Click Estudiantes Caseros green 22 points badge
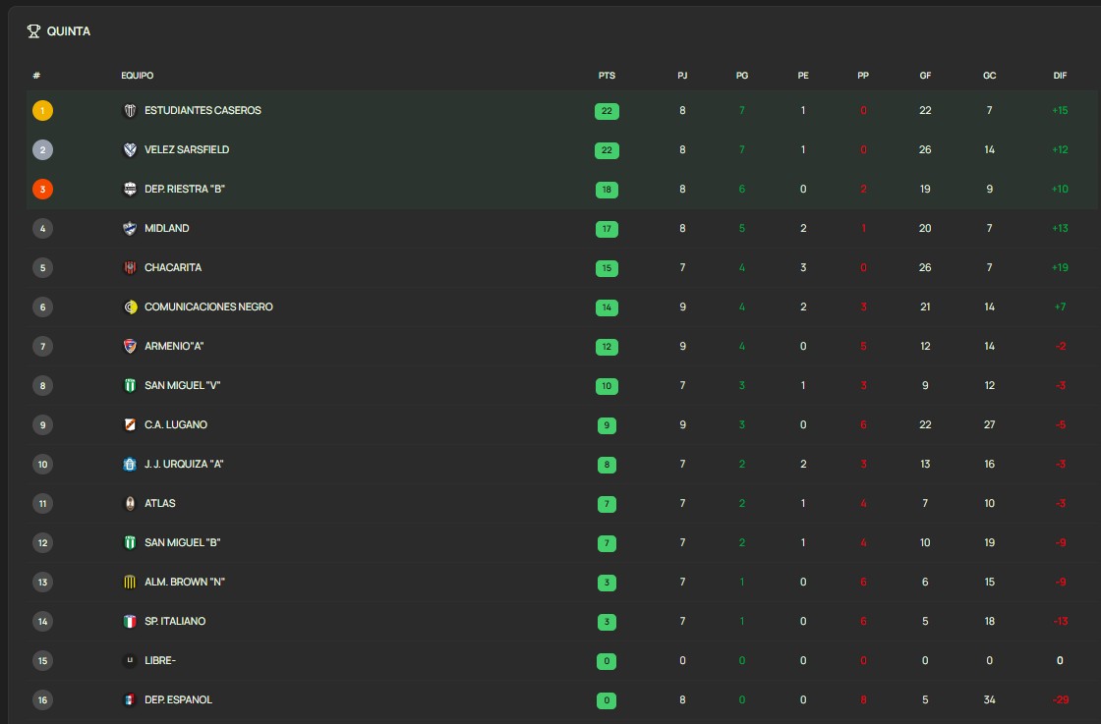 (607, 111)
